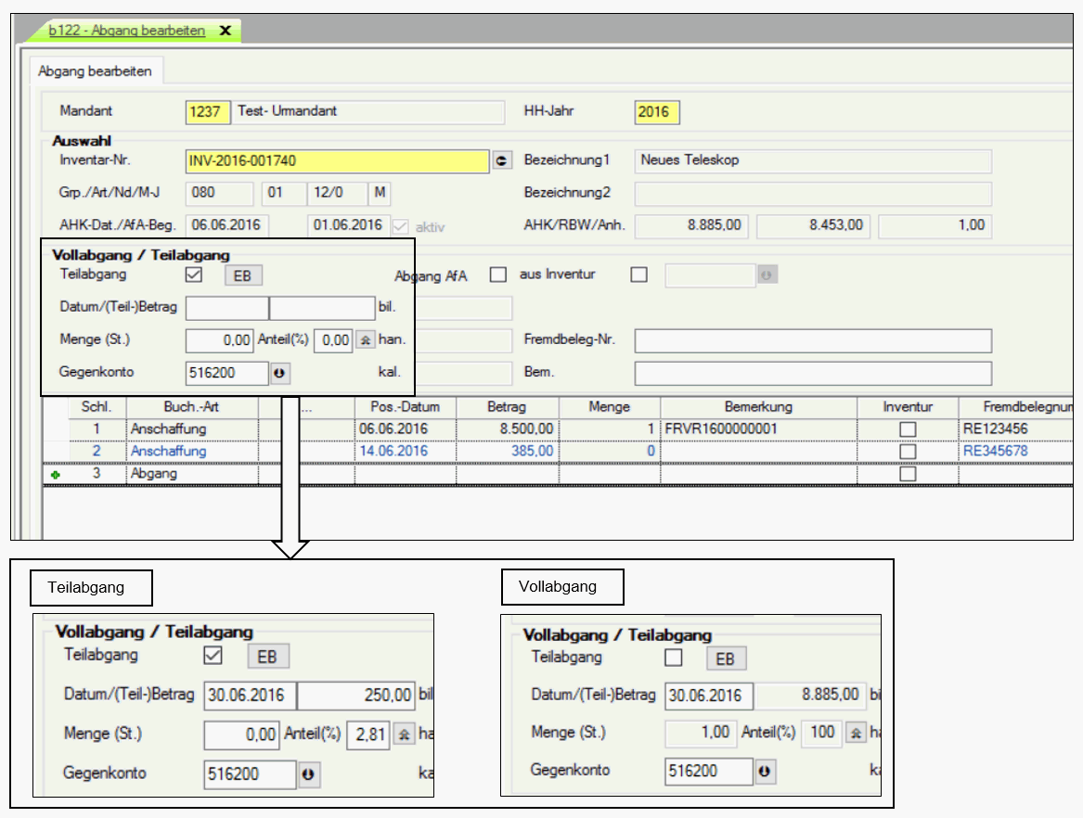Image resolution: width=1083 pixels, height=818 pixels.
Task: Close the b122 - Abgang bearbeiten tab
Action: click(226, 31)
